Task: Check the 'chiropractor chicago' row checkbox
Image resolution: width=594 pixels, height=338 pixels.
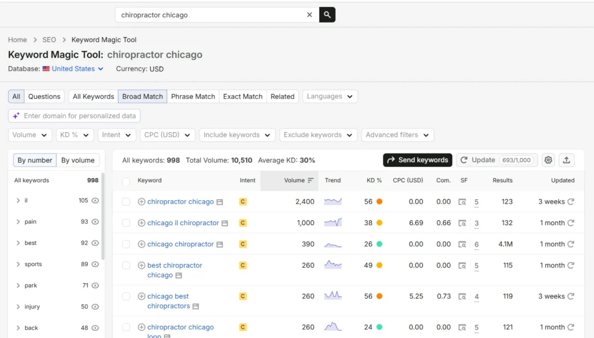Action: tap(126, 202)
